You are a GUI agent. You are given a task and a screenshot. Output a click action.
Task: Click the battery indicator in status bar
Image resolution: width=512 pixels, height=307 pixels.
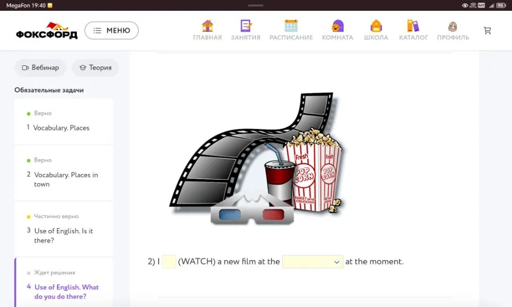[x=501, y=5]
